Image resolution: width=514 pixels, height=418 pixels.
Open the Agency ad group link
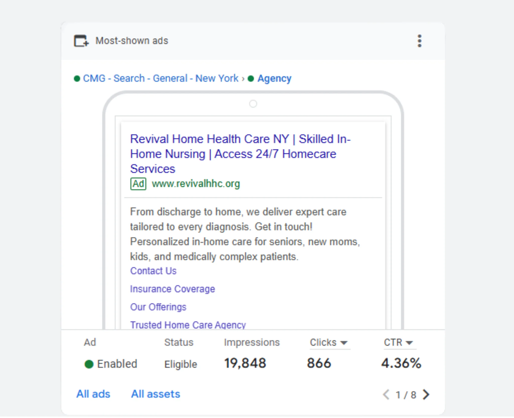point(274,79)
